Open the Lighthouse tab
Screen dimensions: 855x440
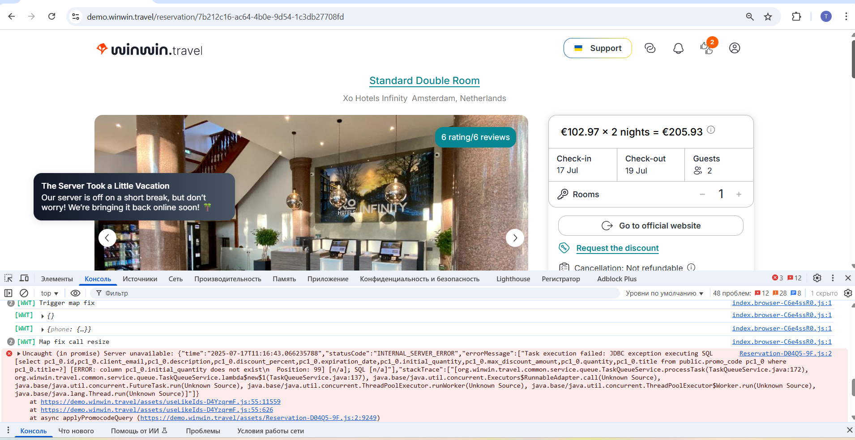513,279
